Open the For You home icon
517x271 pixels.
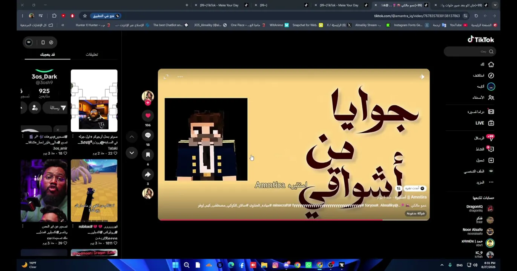click(491, 64)
